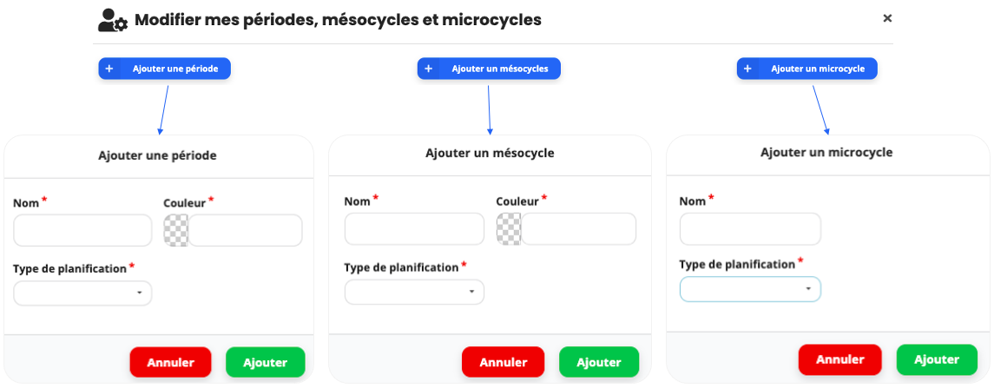Expand Type de planification dropdown for période
Screen dimensions: 994x388
click(82, 293)
